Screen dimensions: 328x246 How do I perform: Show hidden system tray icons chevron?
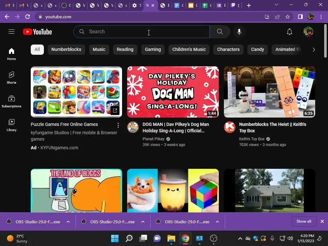240,238
